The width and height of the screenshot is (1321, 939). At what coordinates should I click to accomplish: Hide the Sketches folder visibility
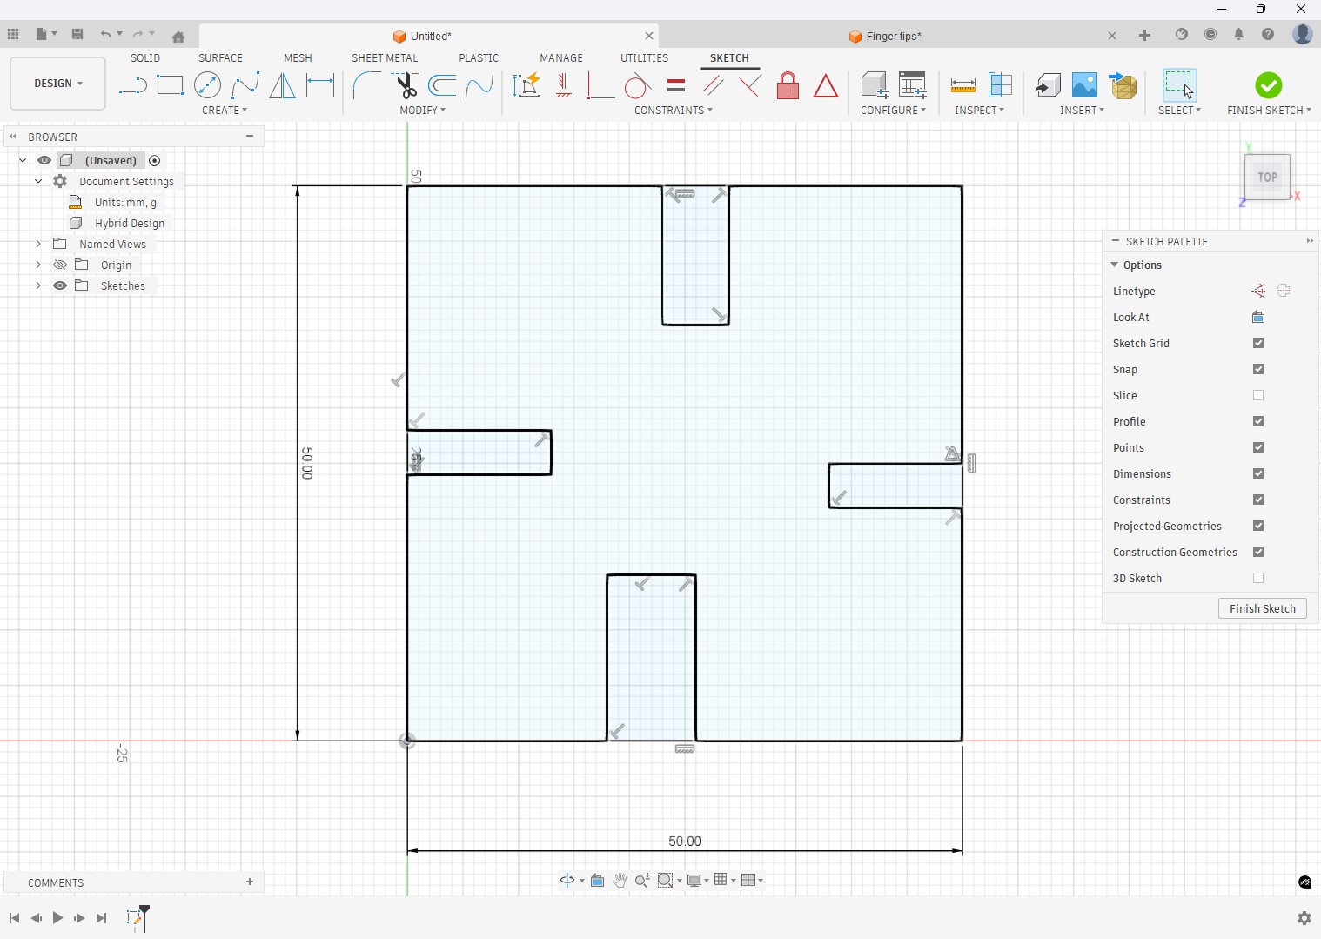click(60, 285)
